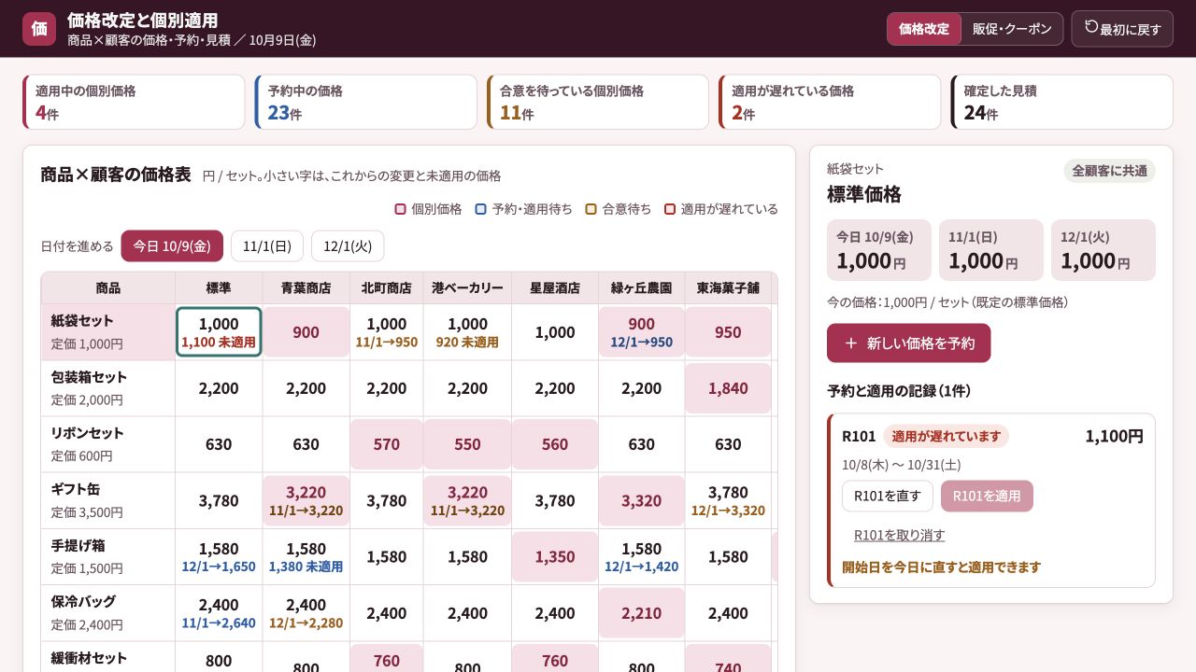Select 紙袋セット price 950 for 東海菓子舗
1196x672 pixels.
pyautogui.click(x=728, y=332)
